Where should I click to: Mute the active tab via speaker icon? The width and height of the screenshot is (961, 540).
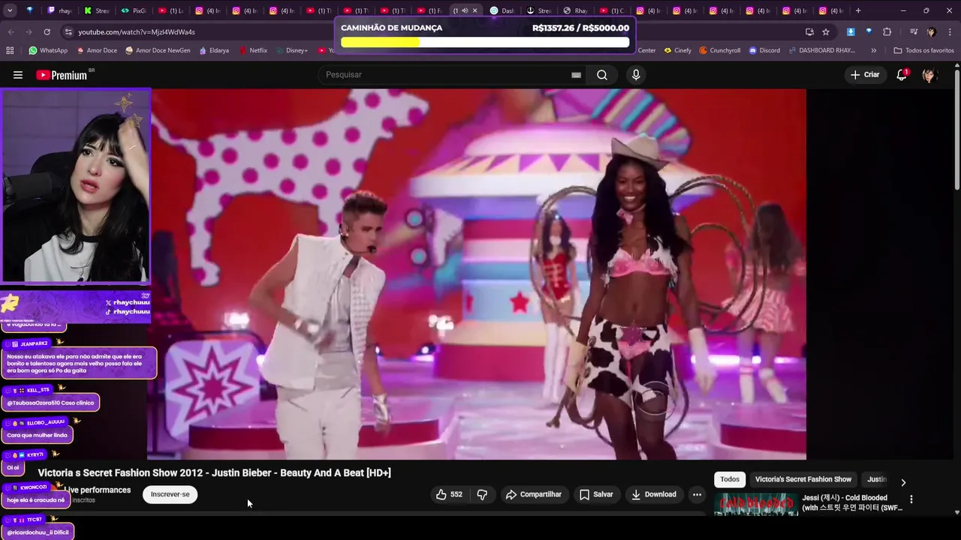pyautogui.click(x=465, y=10)
